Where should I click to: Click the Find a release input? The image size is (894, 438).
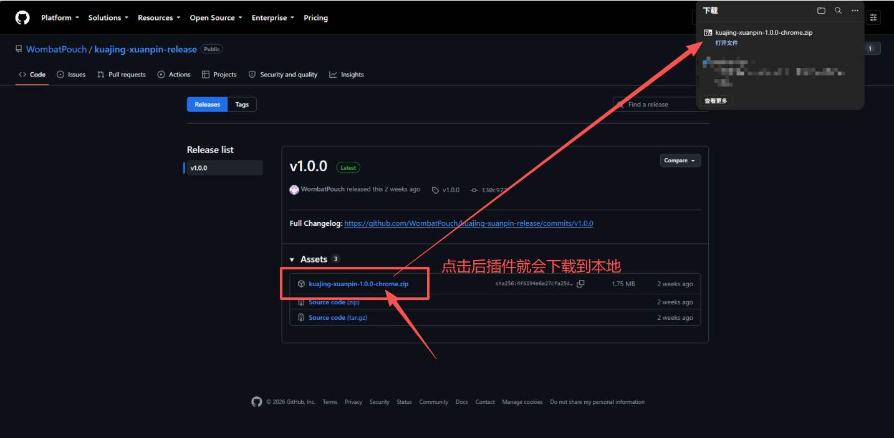point(660,105)
